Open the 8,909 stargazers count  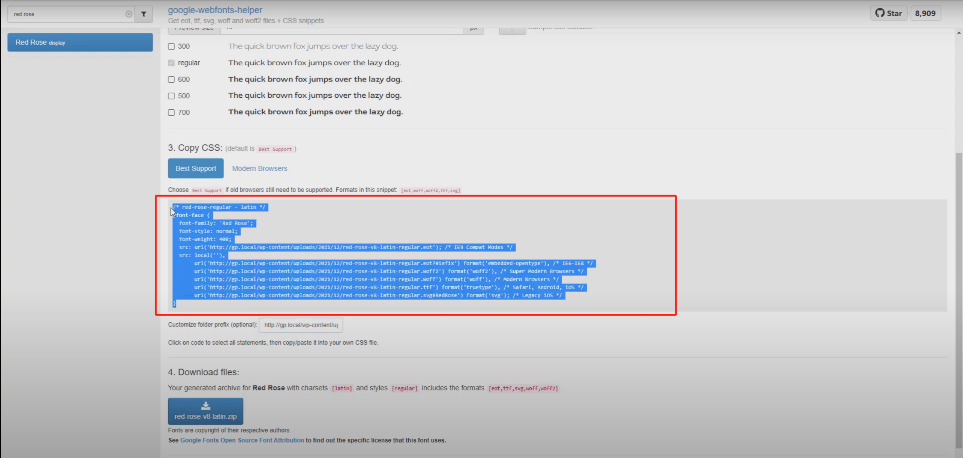coord(925,14)
